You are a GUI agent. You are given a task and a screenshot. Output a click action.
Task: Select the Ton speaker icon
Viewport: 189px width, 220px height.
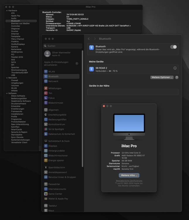pyautogui.click(x=46, y=93)
